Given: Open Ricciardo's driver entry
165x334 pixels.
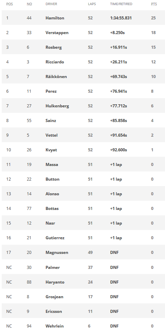Looking at the screenshot, I should tap(55, 62).
